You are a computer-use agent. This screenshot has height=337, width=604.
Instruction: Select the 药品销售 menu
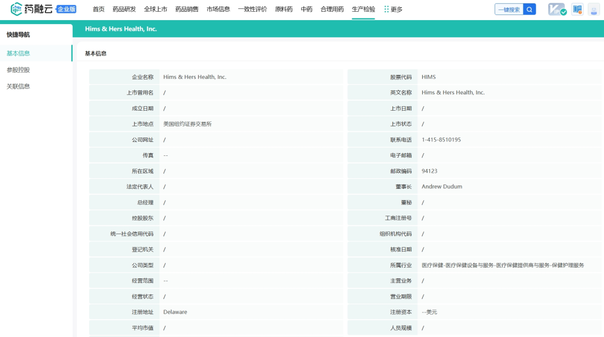click(187, 10)
